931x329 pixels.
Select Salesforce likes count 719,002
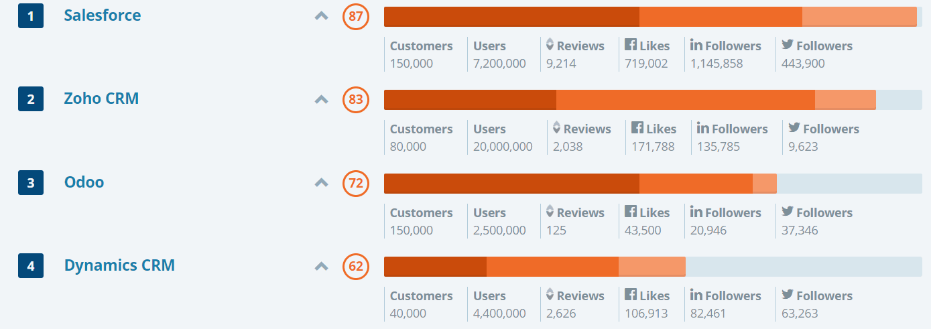click(x=646, y=64)
